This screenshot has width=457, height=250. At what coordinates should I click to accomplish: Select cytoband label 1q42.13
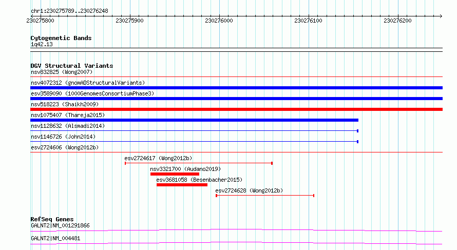pyautogui.click(x=42, y=44)
